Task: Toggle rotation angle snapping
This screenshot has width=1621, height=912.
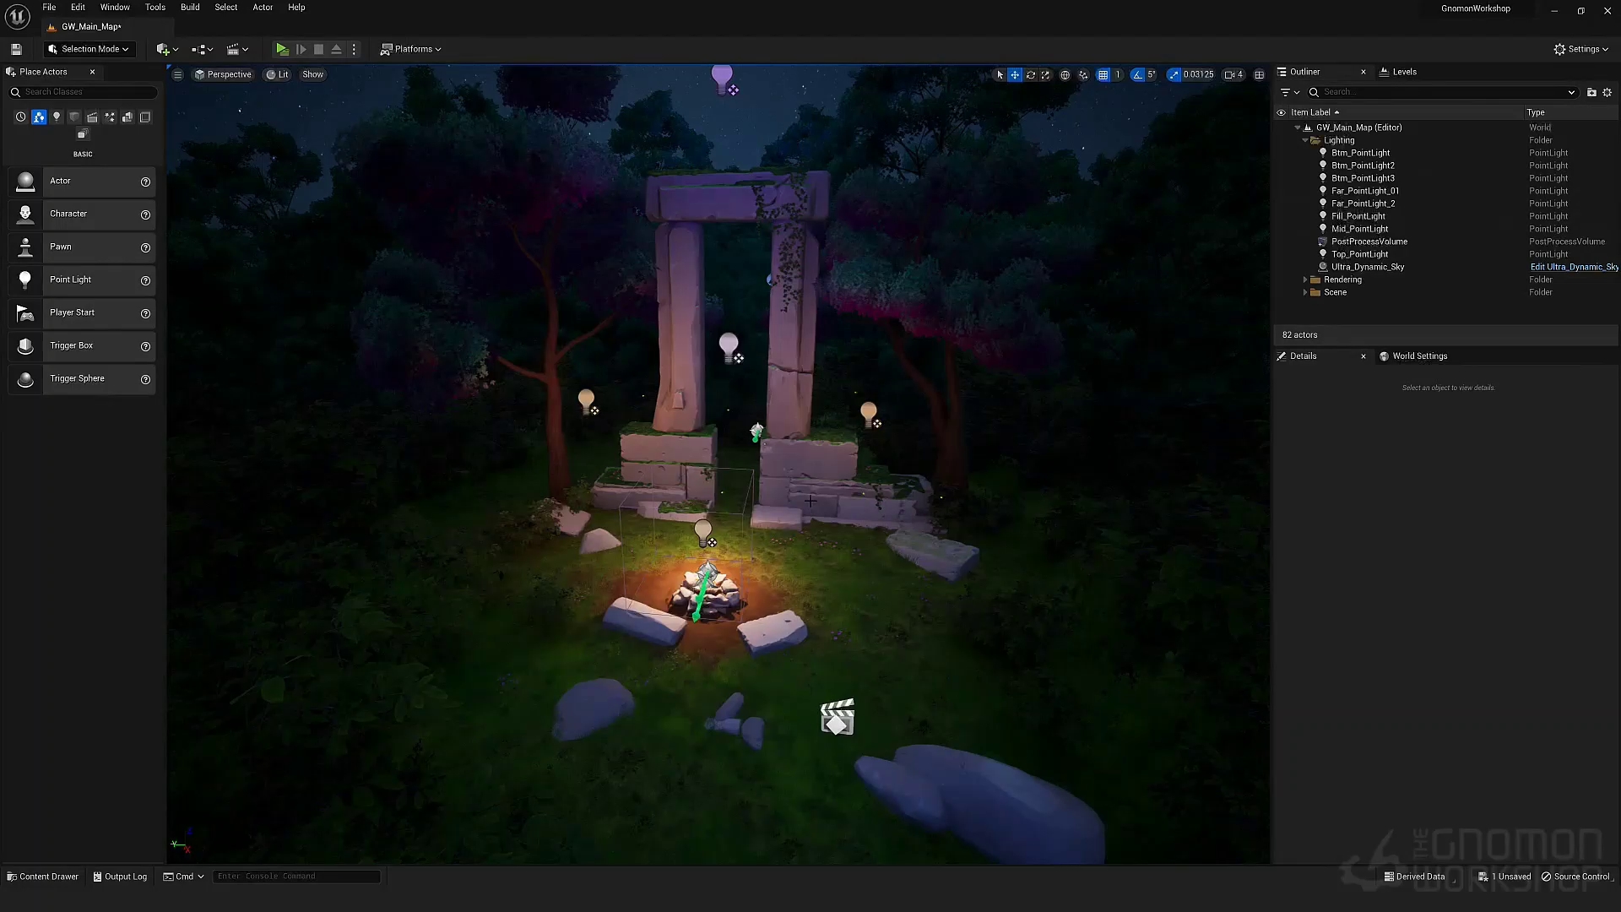Action: [1137, 75]
